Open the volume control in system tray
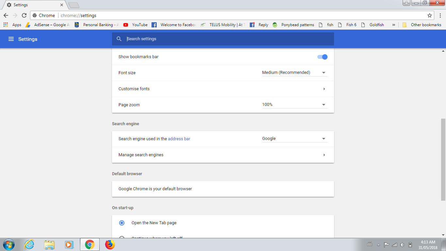The image size is (446, 251). click(402, 244)
